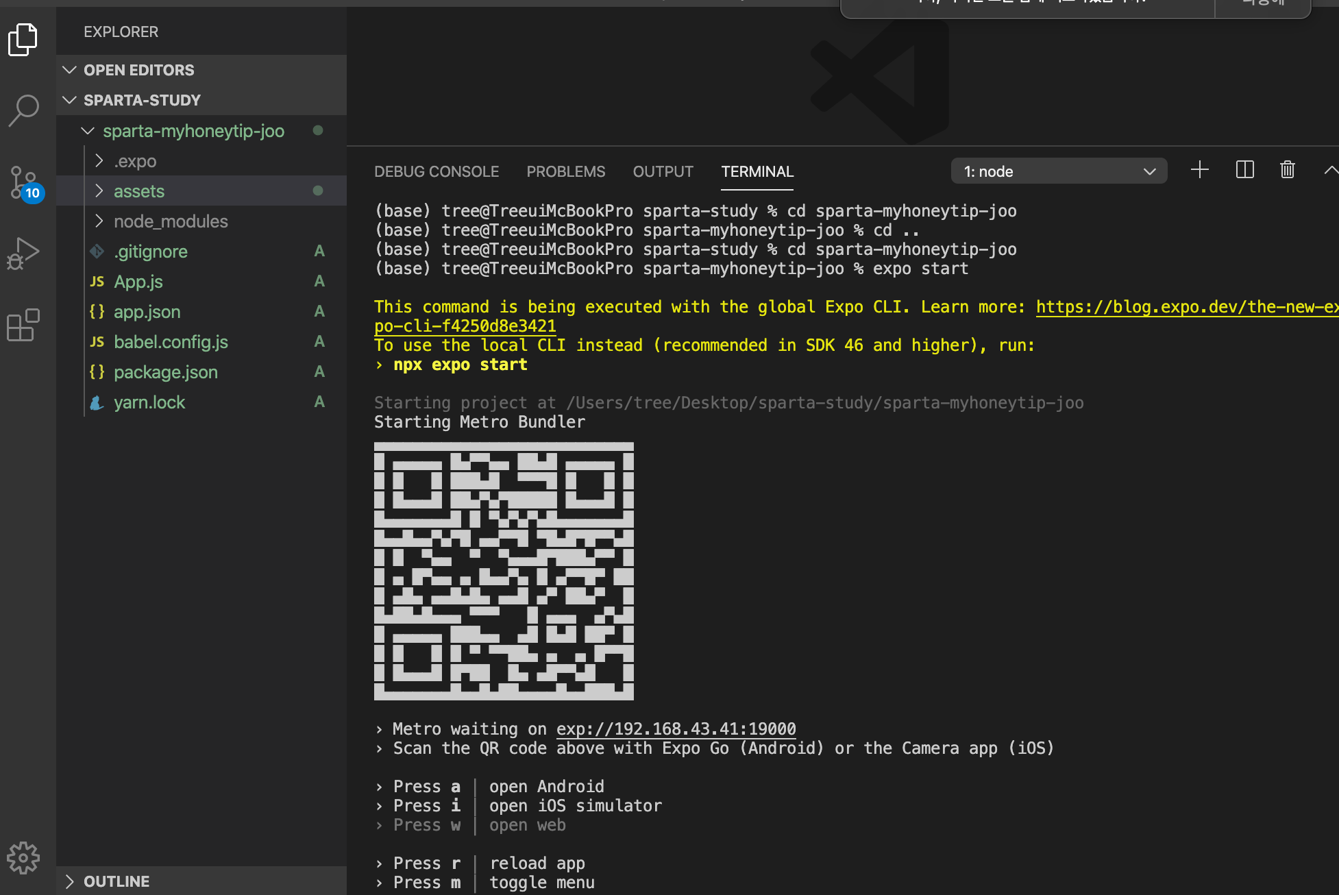This screenshot has height=895, width=1339.
Task: Open the blog.expo.dev link in terminal
Action: pyautogui.click(x=1187, y=307)
